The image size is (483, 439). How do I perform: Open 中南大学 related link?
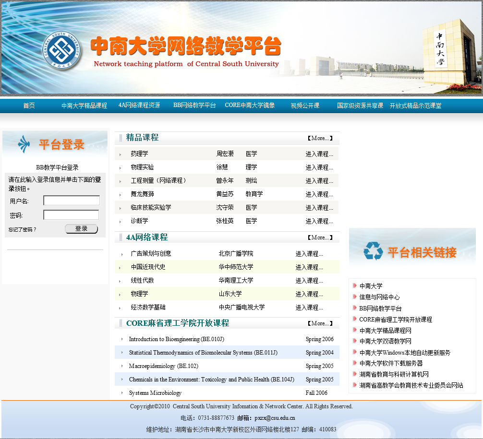[x=371, y=286]
